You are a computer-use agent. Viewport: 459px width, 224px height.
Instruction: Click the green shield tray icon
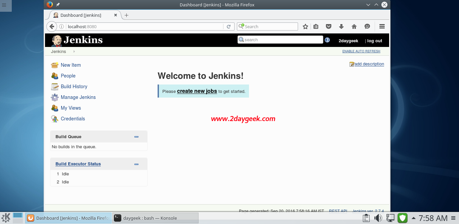[x=403, y=218]
